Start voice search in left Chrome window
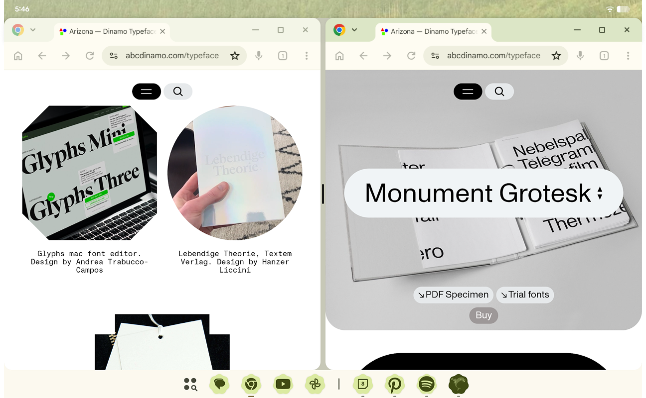Screen dimensions: 646x398 point(259,56)
